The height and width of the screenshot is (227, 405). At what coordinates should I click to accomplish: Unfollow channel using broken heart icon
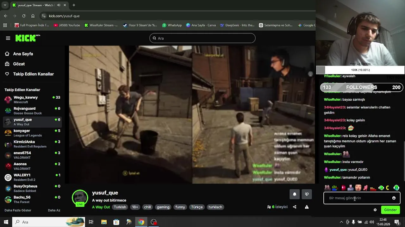click(307, 194)
